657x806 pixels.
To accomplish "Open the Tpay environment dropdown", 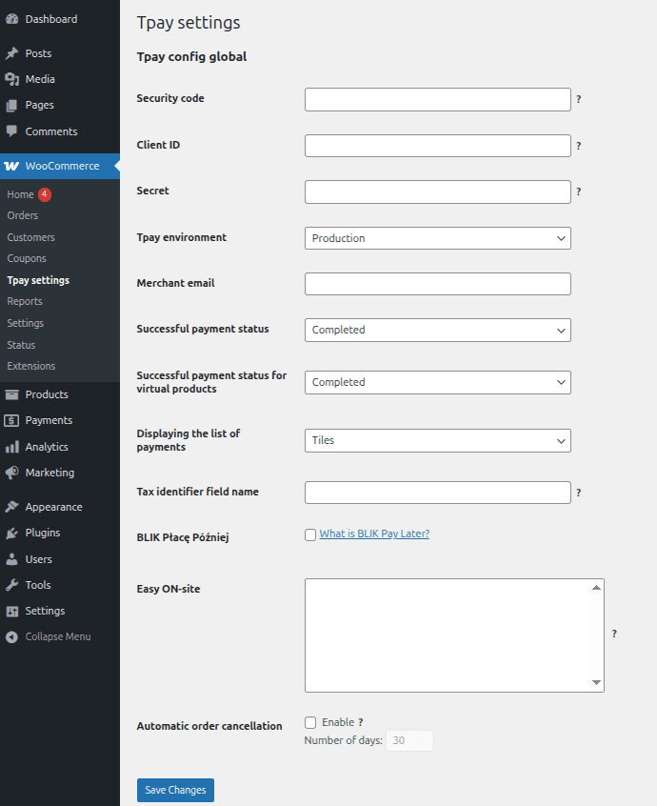I will pyautogui.click(x=437, y=238).
